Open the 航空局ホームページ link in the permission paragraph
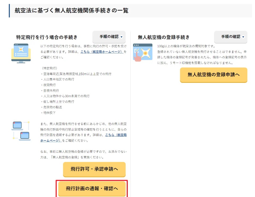The width and height of the screenshot is (255, 197). point(102,52)
